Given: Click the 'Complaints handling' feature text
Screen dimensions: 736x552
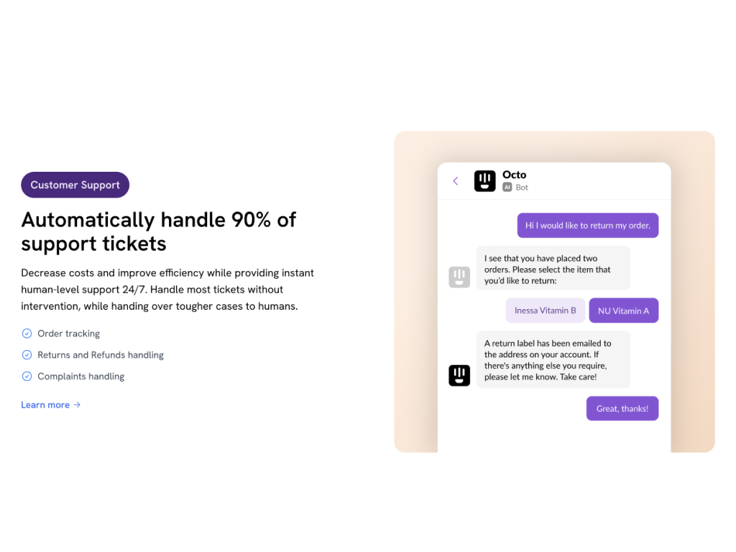Looking at the screenshot, I should [80, 377].
